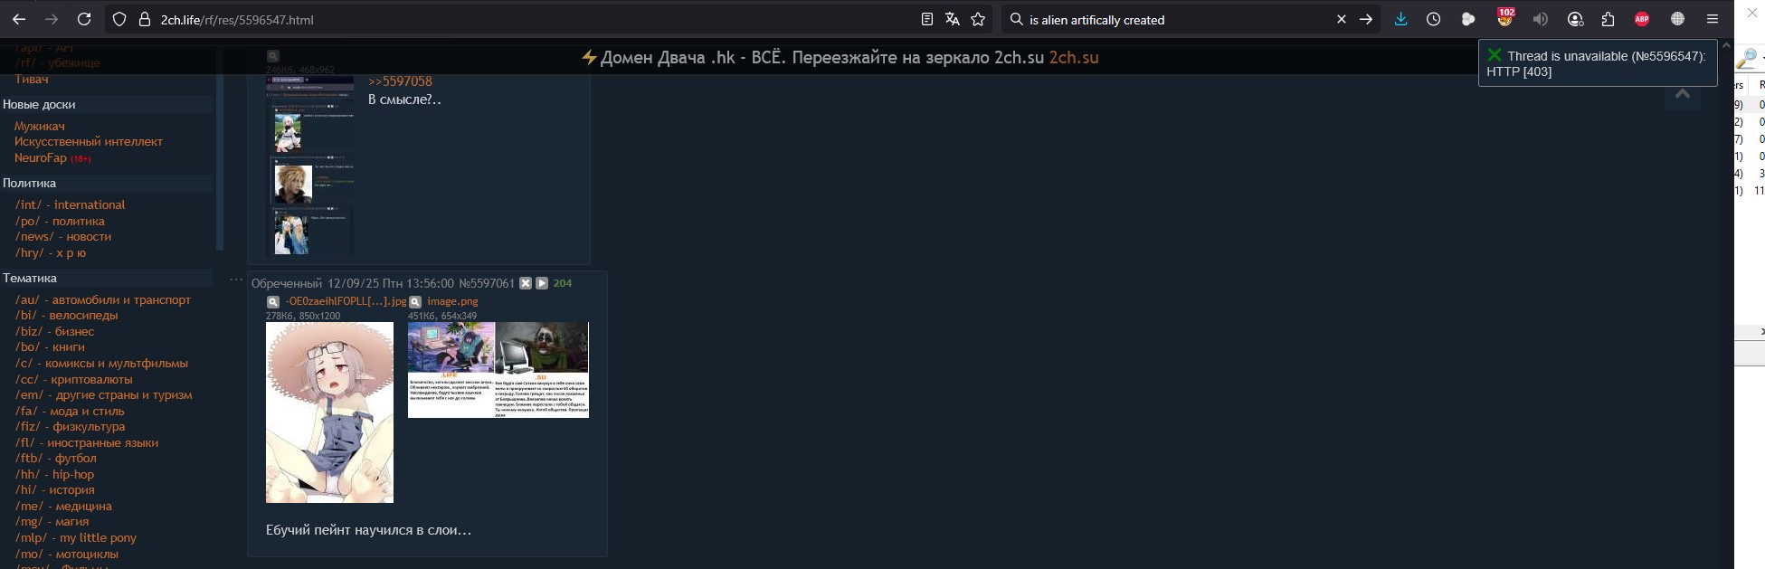
Task: Go to /c/ - комиксы и мультфильмы
Action: [101, 363]
